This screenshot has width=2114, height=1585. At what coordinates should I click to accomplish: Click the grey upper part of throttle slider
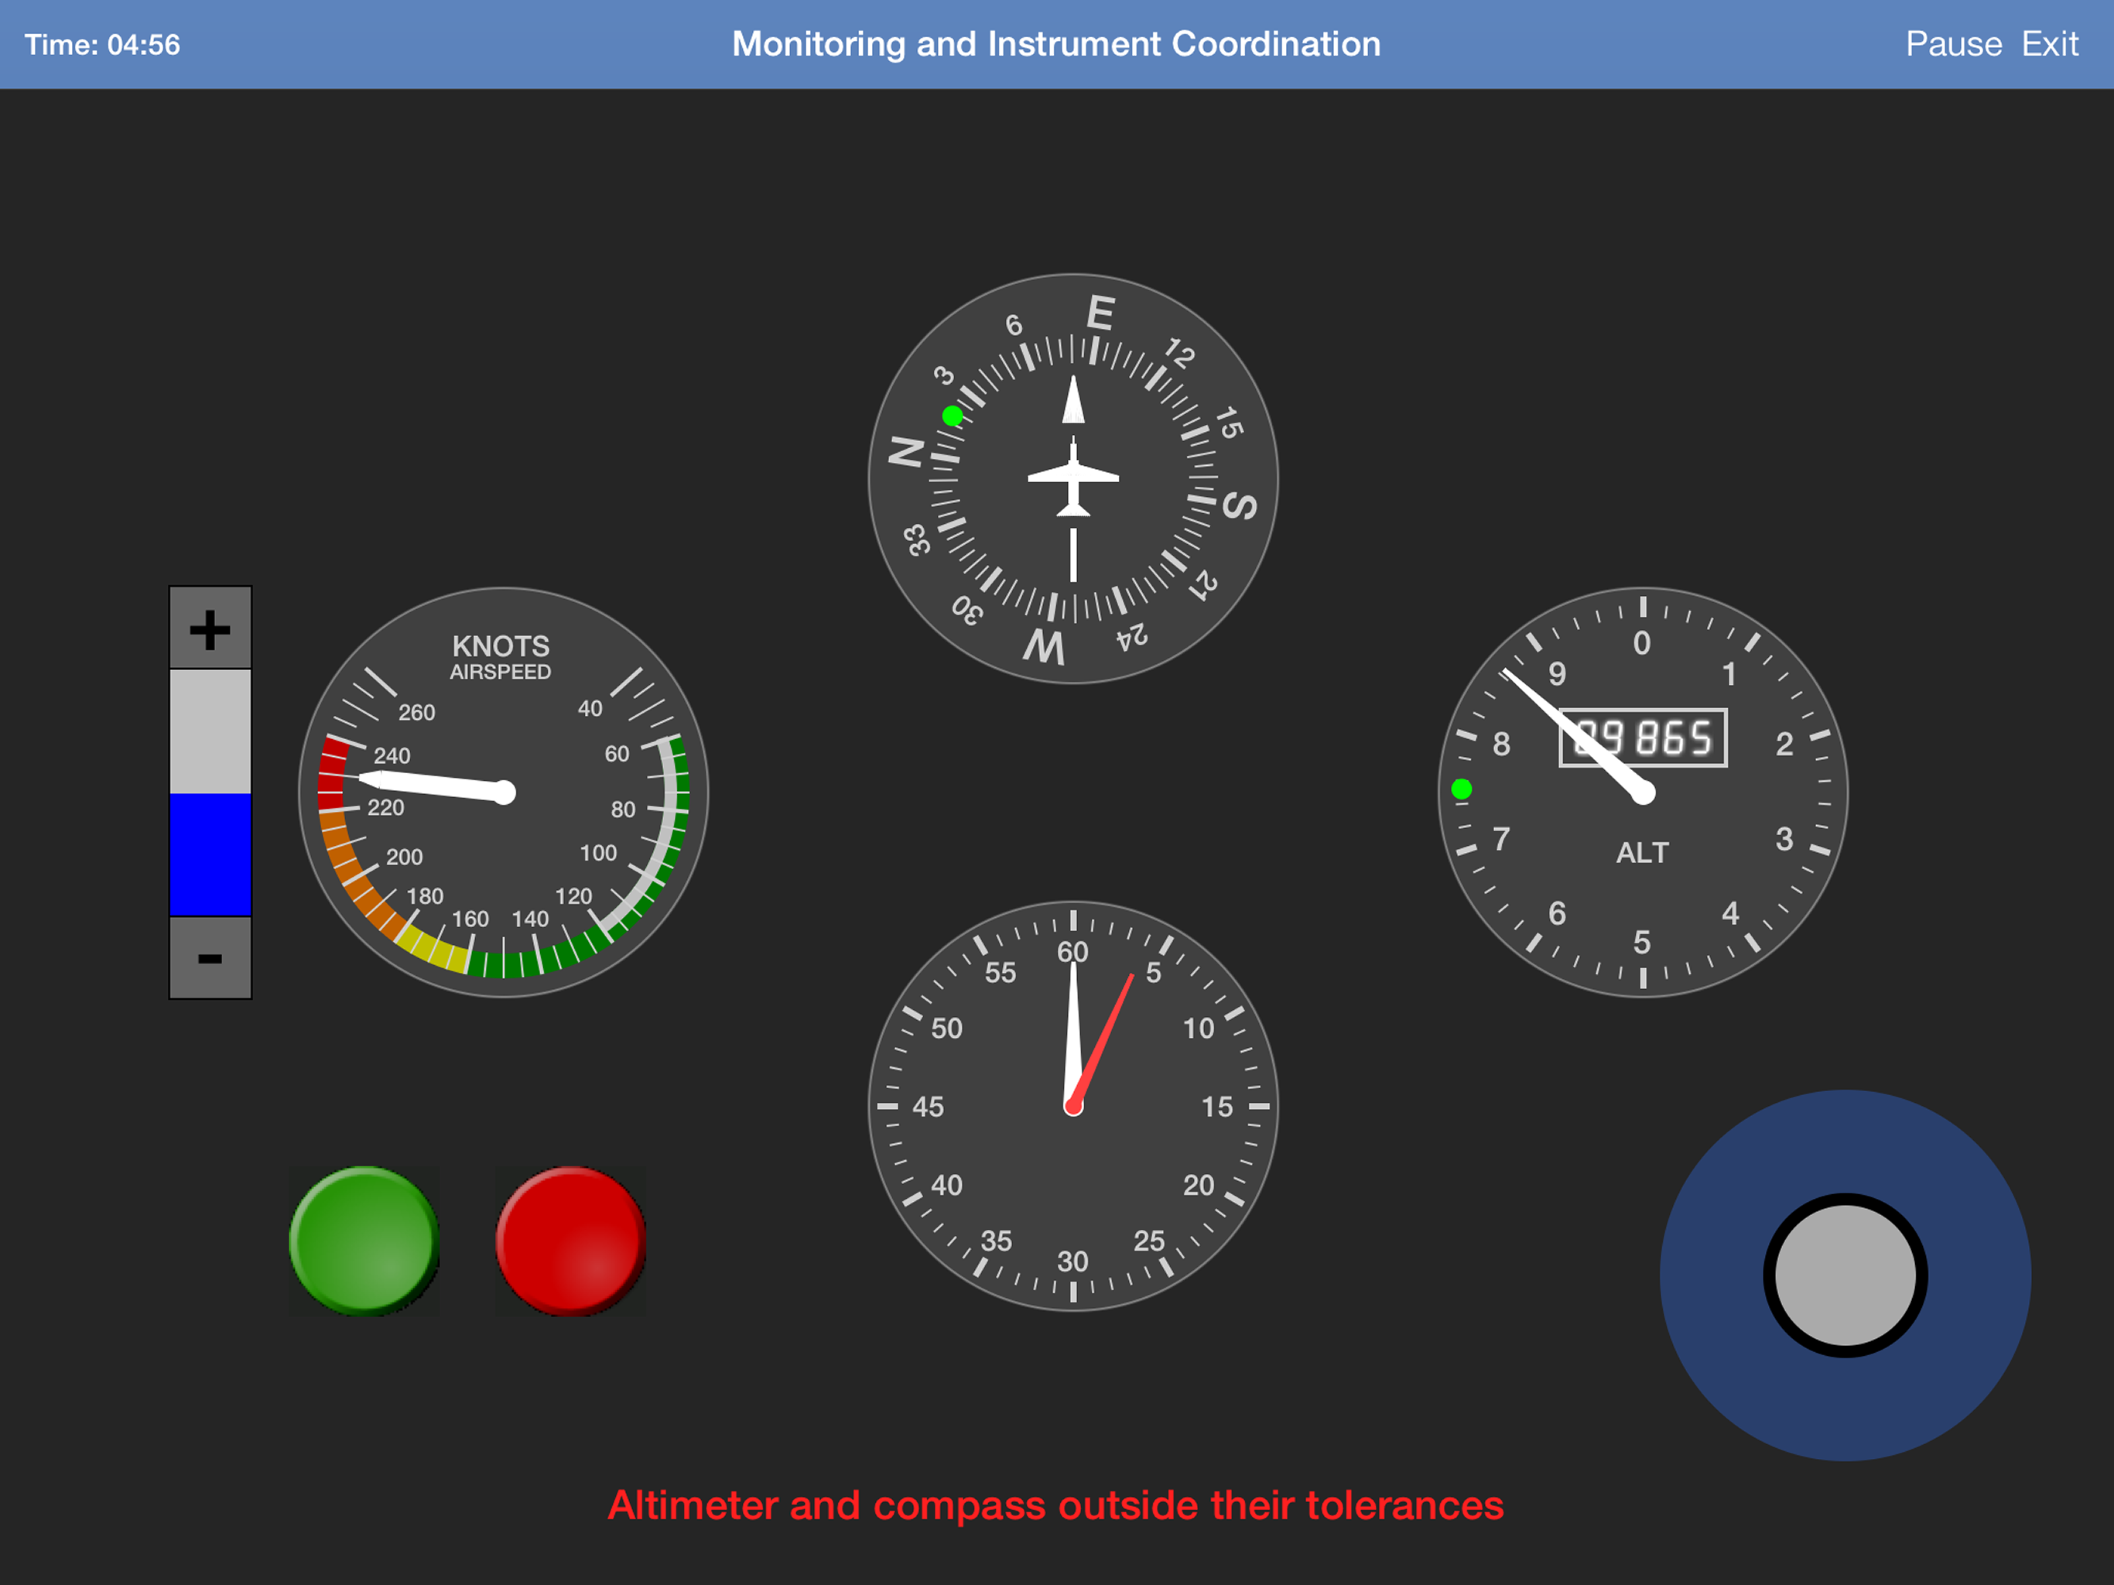(x=210, y=731)
